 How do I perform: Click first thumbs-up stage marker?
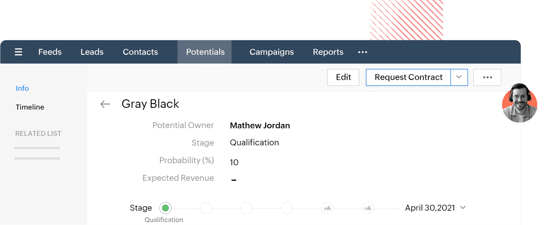click(x=327, y=208)
